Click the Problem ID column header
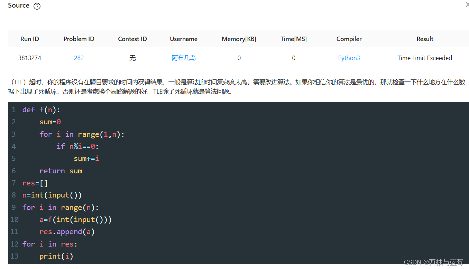The height and width of the screenshot is (269, 469). [x=79, y=39]
